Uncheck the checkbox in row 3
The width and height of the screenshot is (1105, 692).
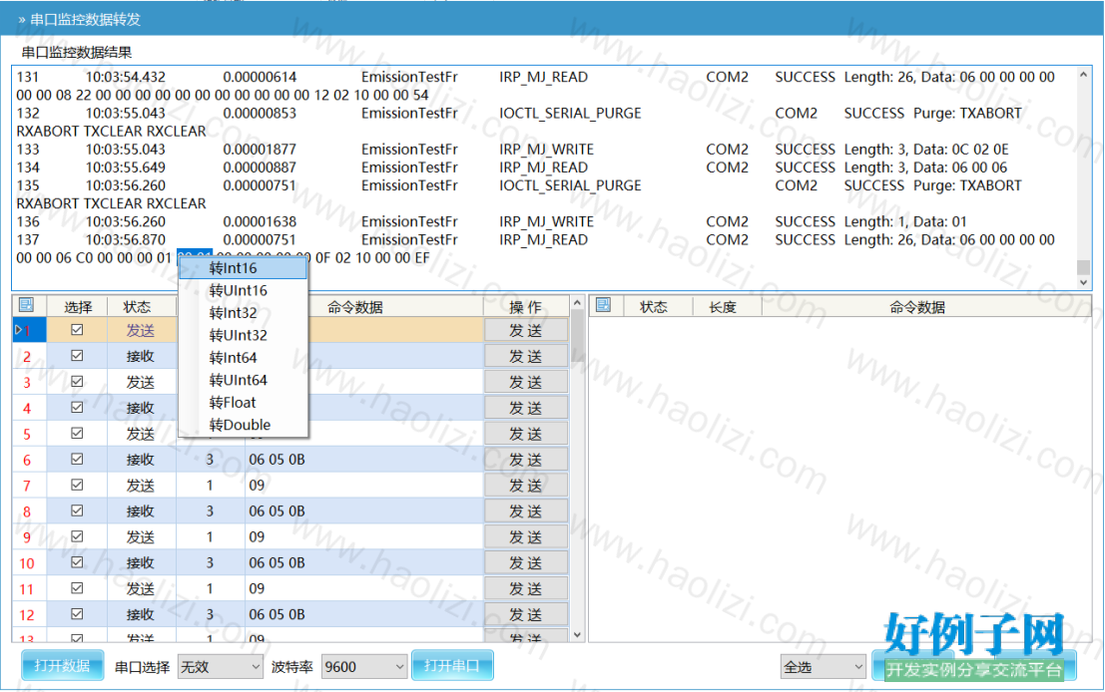coord(77,382)
